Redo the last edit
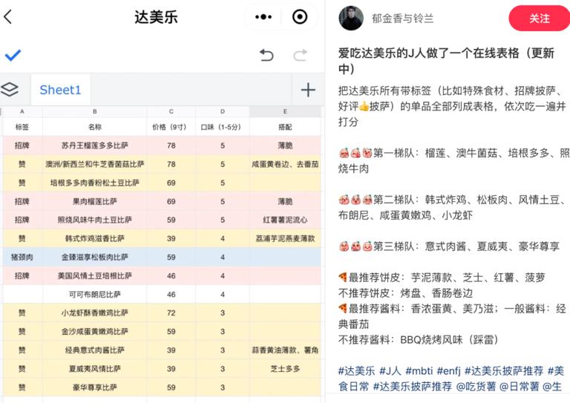570x403 pixels. 301,55
